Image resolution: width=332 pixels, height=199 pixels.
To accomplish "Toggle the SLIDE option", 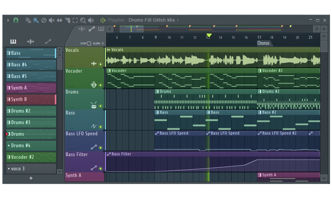I will (103, 43).
